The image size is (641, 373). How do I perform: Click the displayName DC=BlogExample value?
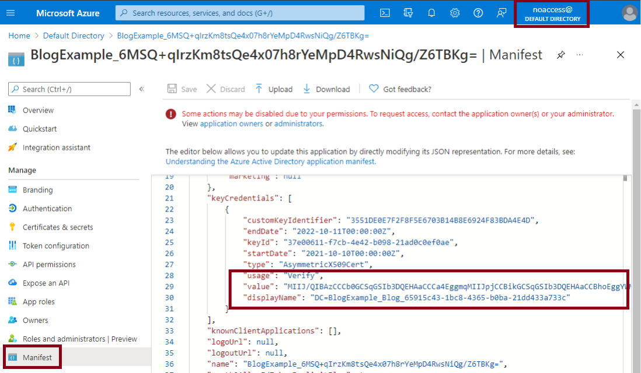440,297
